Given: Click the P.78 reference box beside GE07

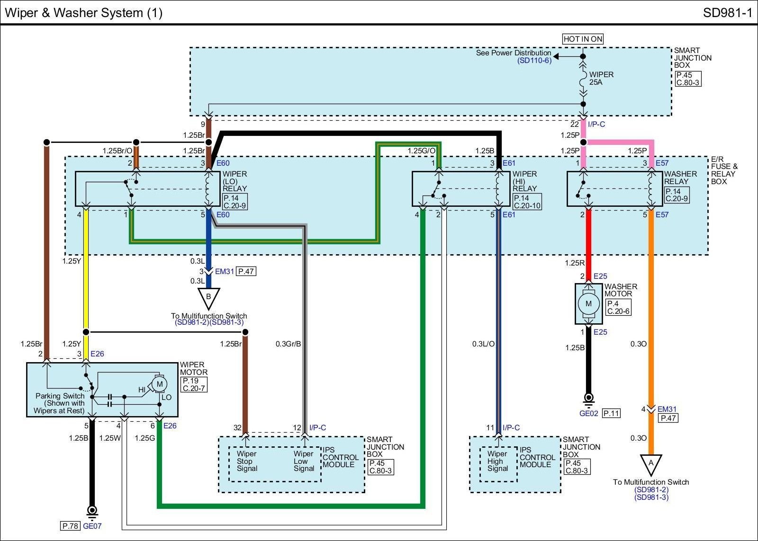Looking at the screenshot, I should (70, 525).
